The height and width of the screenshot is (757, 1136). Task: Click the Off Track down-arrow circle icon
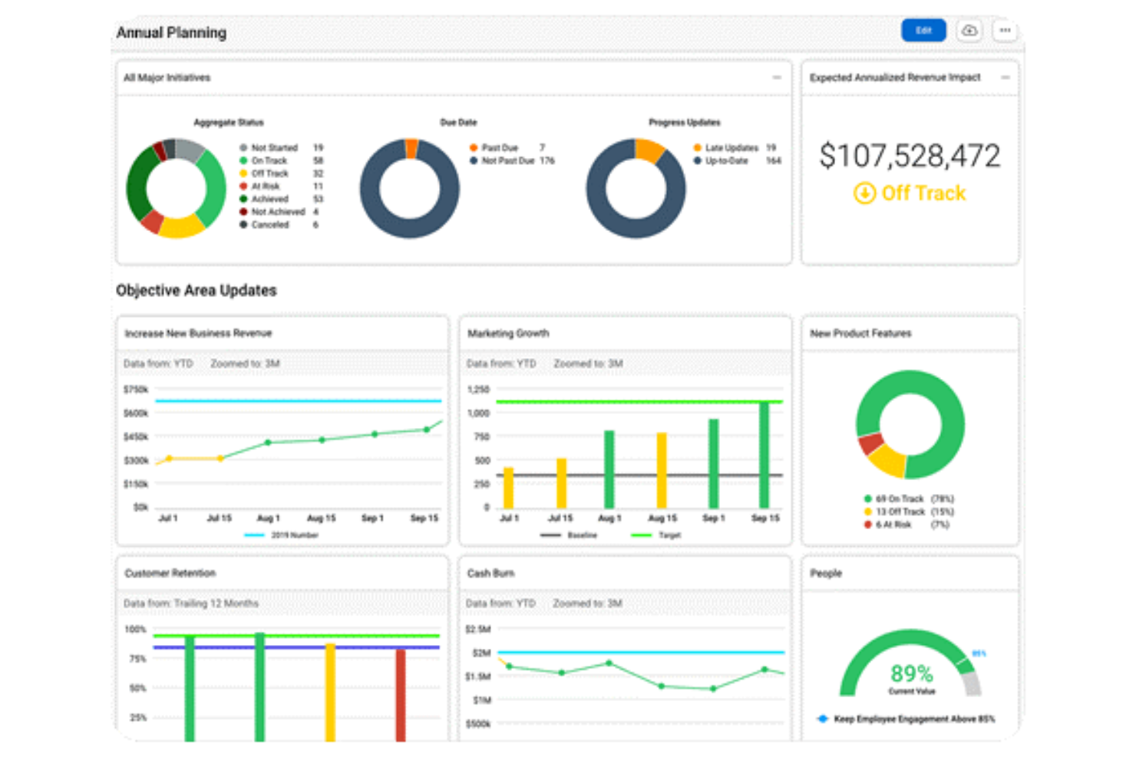point(864,193)
